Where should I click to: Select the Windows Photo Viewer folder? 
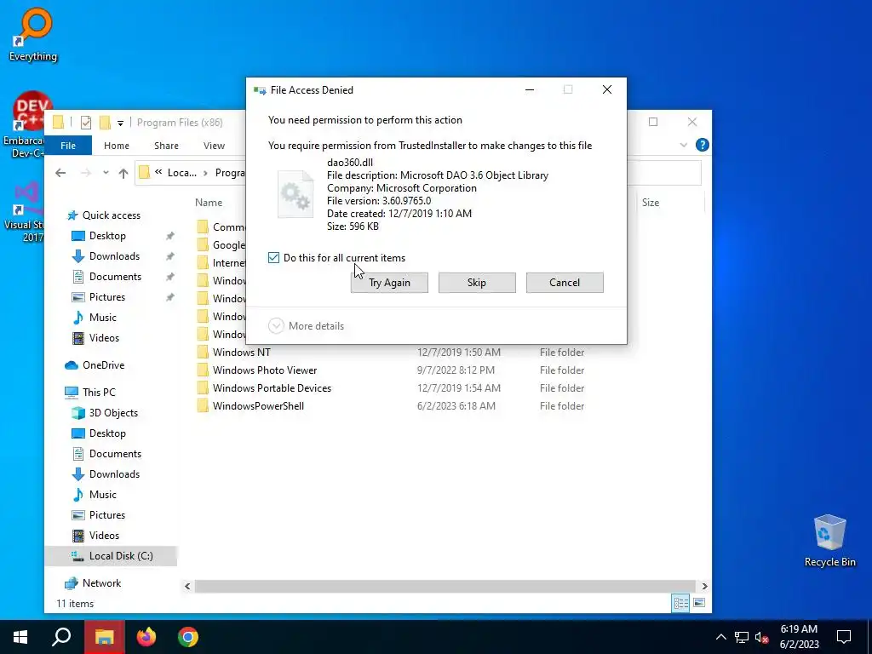pyautogui.click(x=264, y=370)
